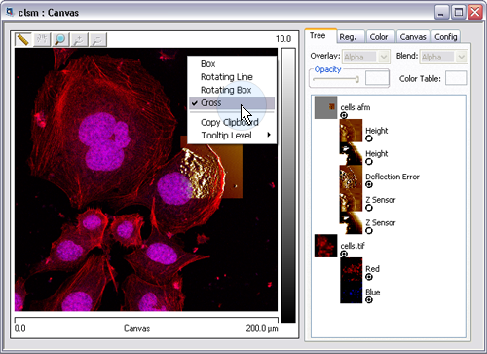Toggle the Red channel visibility button
The height and width of the screenshot is (354, 487).
pyautogui.click(x=369, y=277)
